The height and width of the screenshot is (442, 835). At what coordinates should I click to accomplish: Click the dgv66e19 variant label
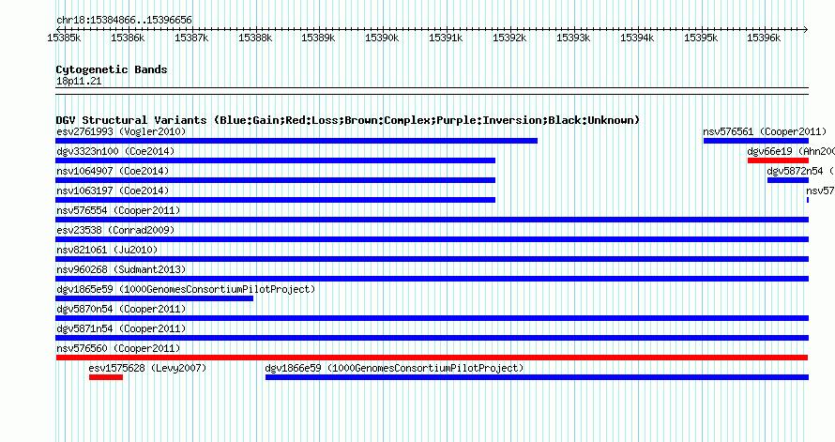pos(791,151)
